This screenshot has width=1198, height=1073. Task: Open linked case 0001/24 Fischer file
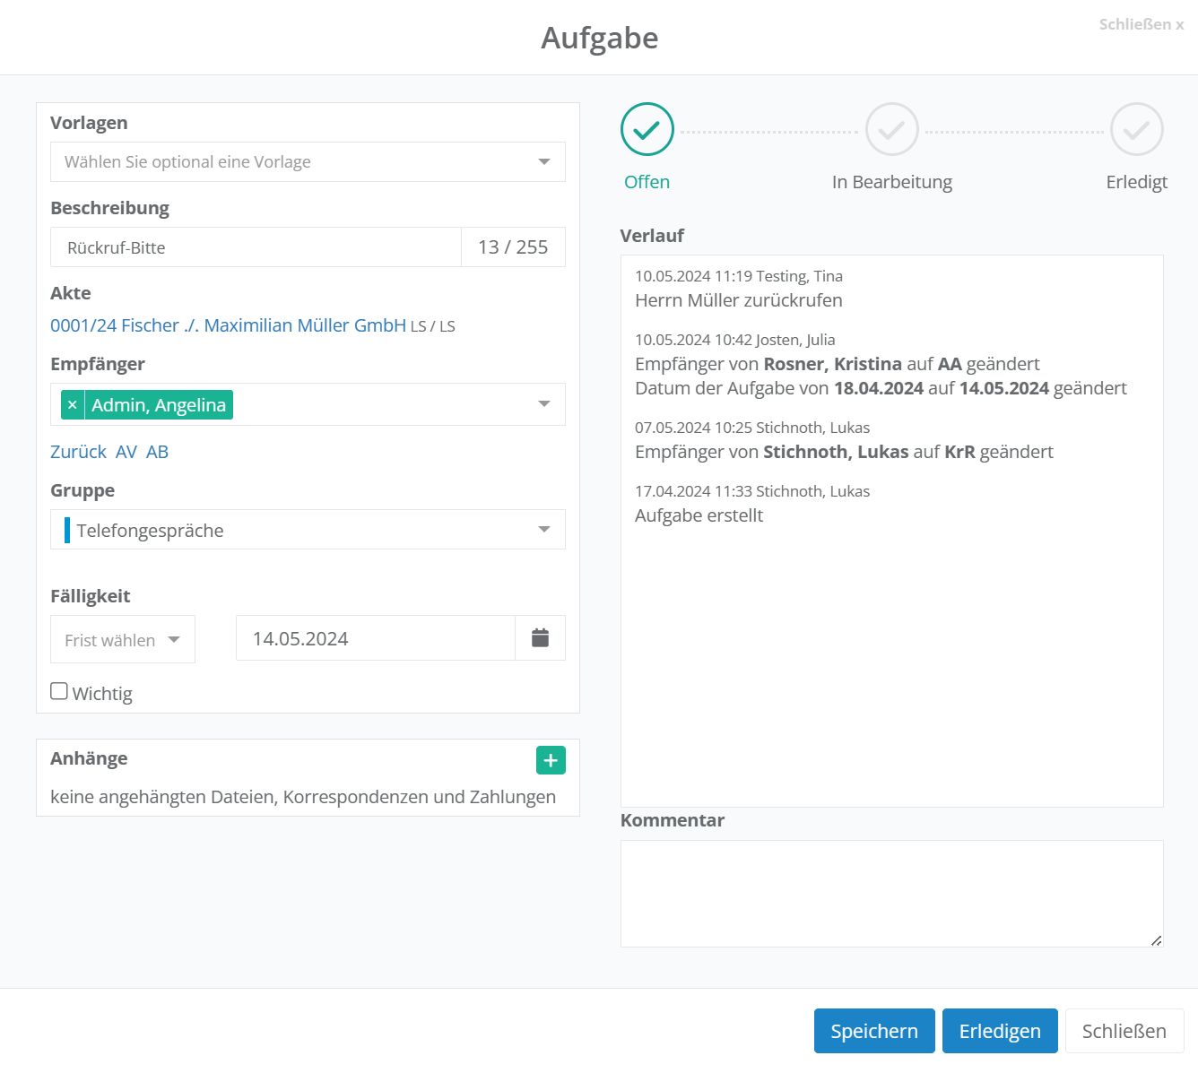pyautogui.click(x=228, y=325)
